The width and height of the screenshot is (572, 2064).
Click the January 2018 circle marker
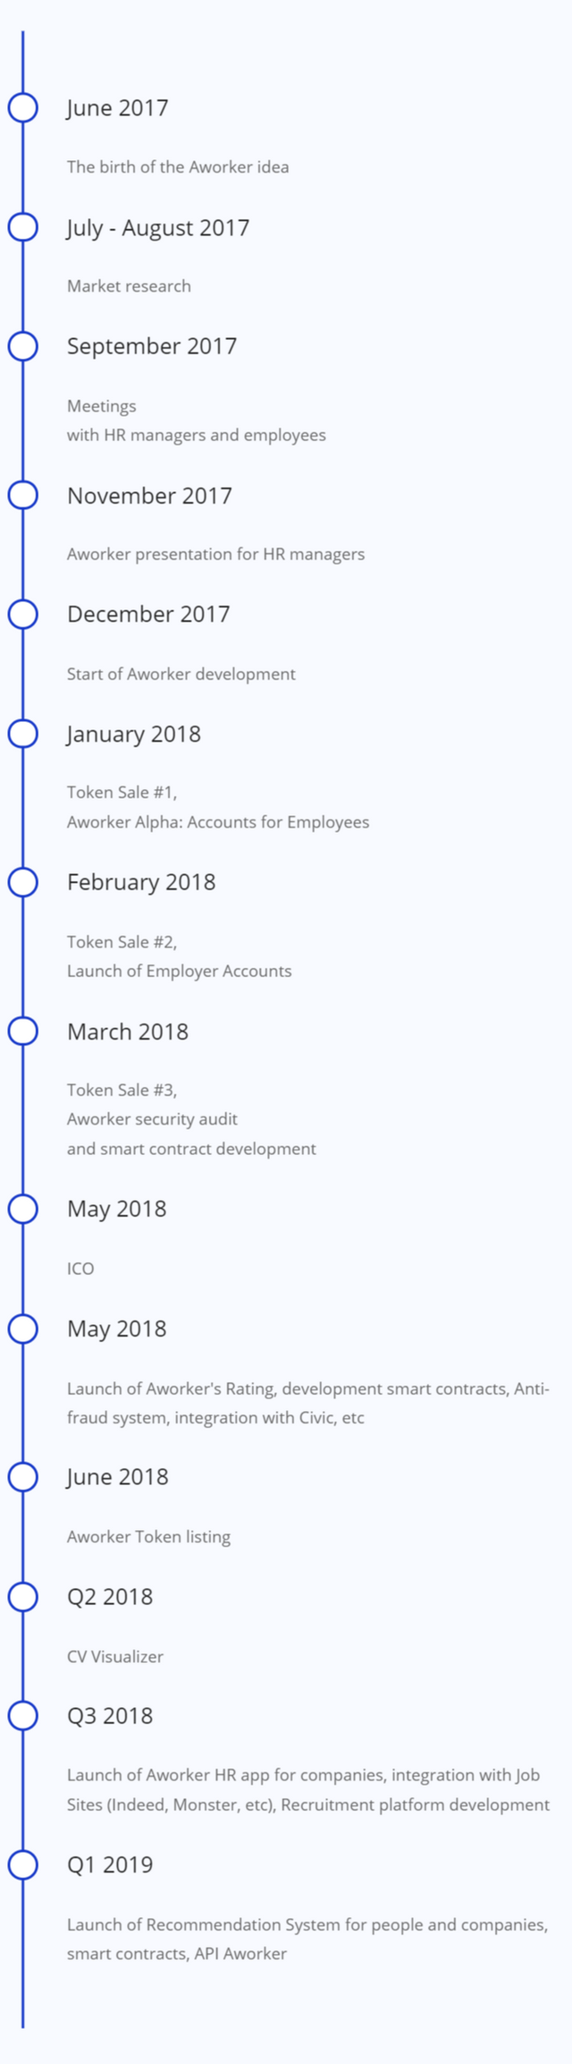(23, 734)
